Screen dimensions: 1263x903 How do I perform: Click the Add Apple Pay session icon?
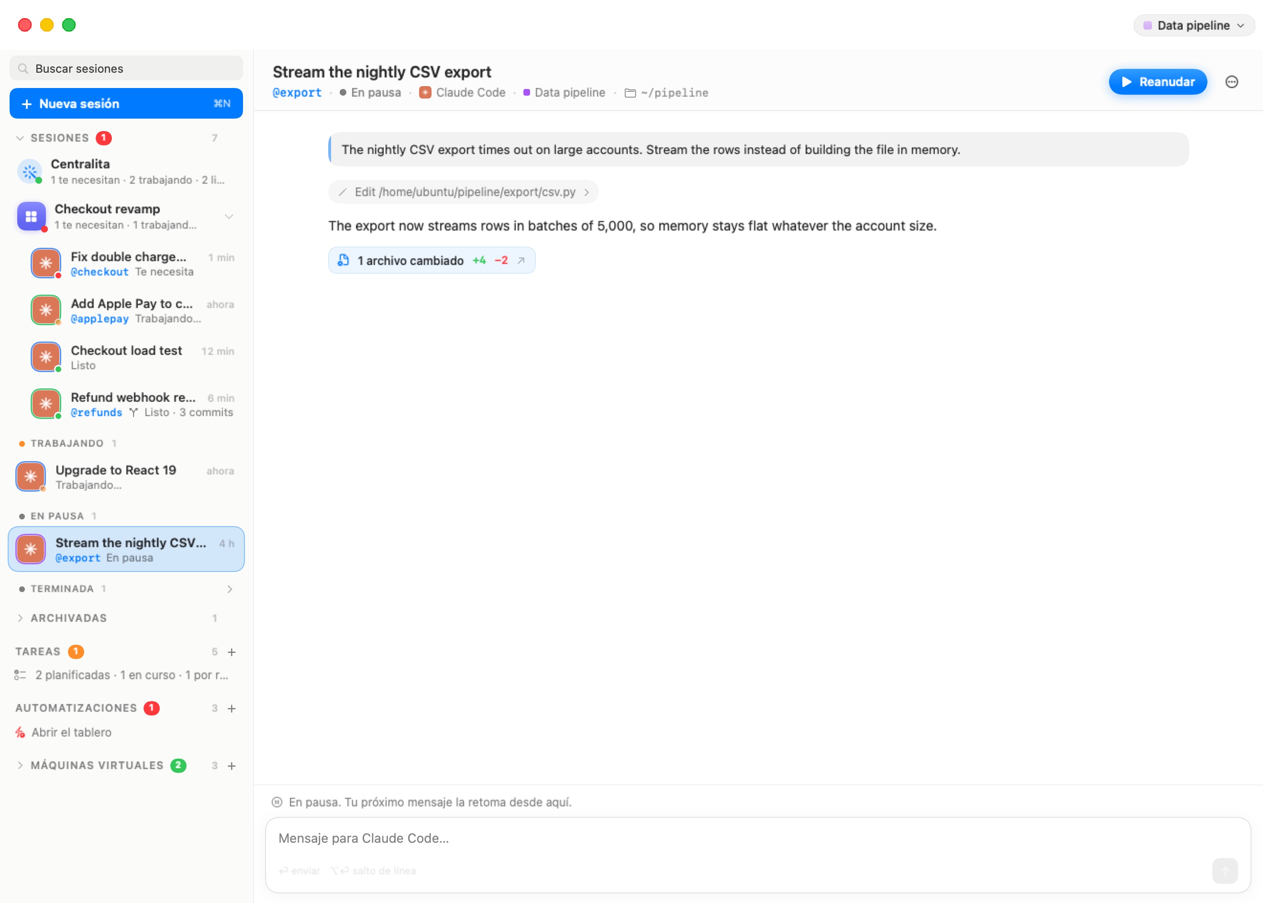click(x=46, y=310)
